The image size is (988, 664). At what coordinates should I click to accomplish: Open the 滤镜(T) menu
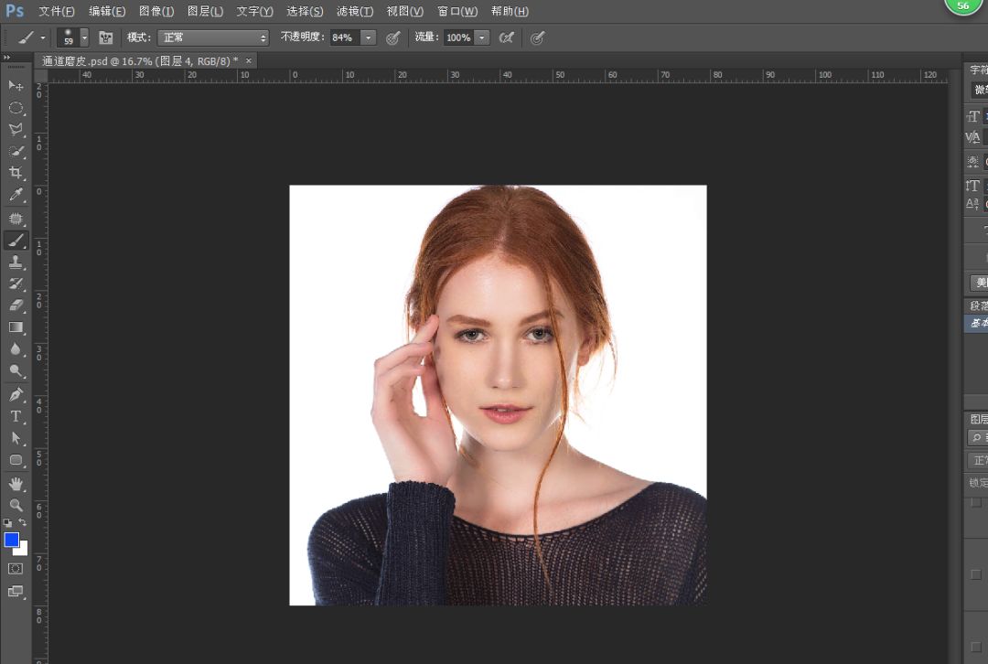click(354, 11)
